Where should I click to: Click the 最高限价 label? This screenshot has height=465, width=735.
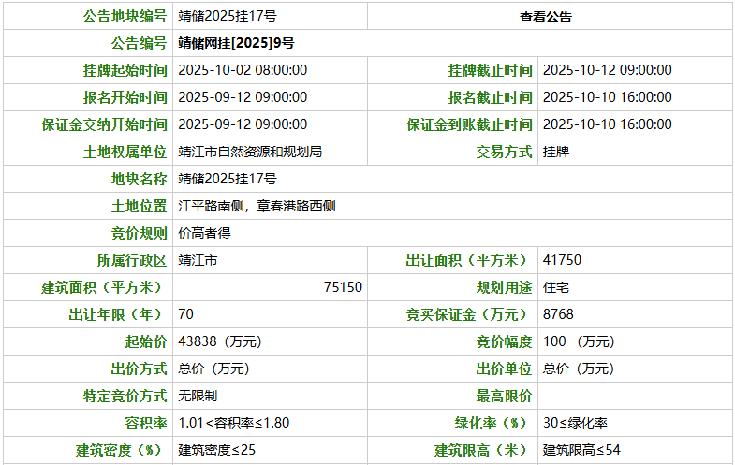tap(505, 396)
